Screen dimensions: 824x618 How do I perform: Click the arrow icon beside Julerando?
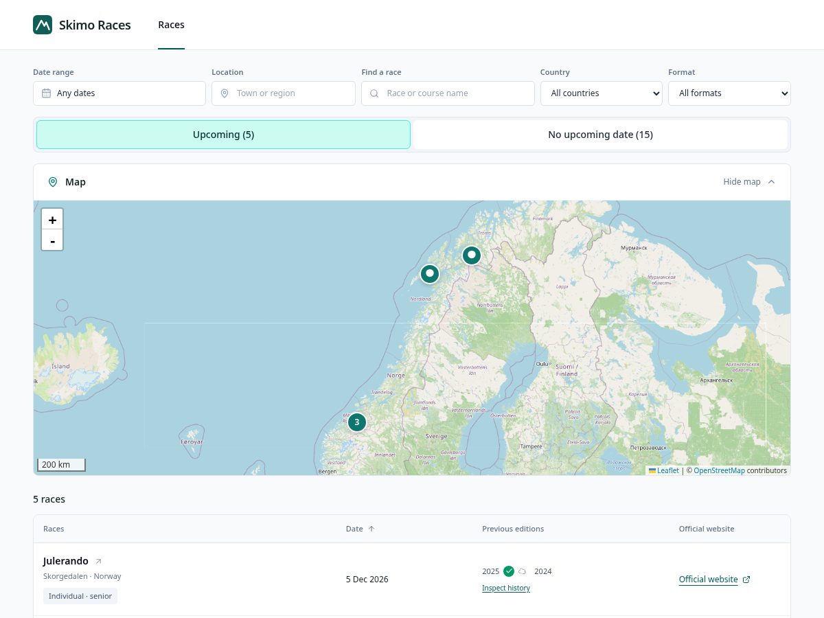click(98, 562)
